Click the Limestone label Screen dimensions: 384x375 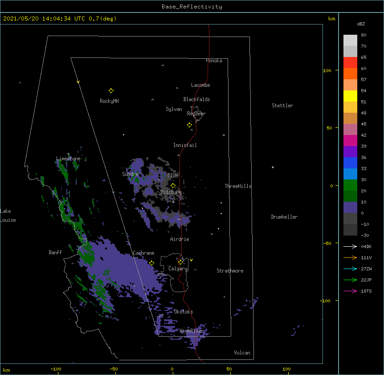pos(68,159)
